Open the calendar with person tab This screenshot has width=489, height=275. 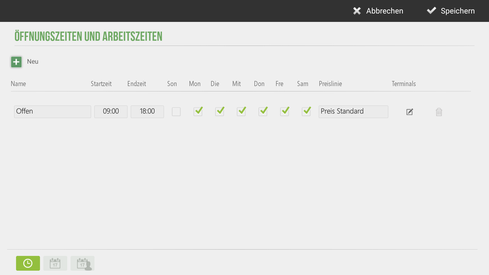click(83, 263)
